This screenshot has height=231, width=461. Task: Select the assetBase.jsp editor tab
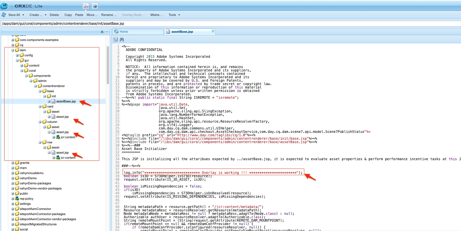[190, 32]
